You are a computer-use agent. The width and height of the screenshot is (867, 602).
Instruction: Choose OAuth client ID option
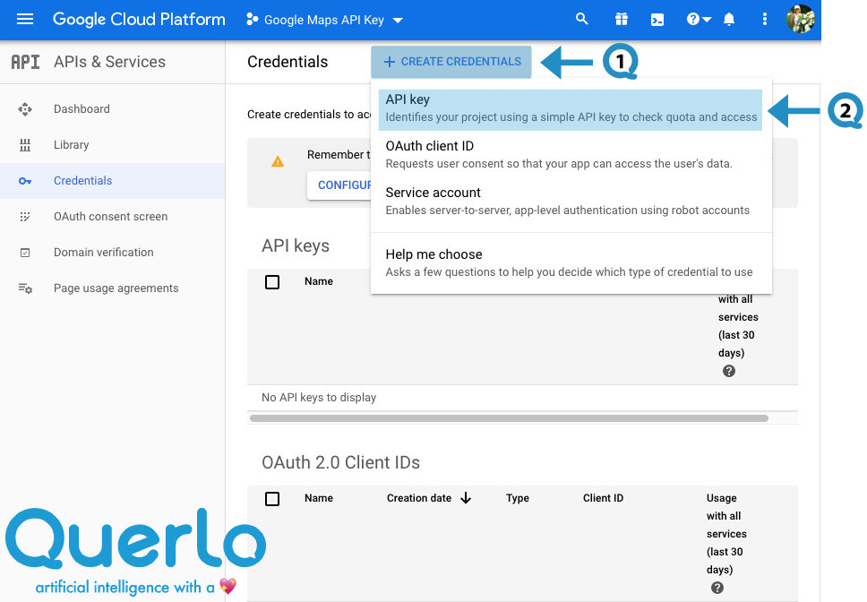pyautogui.click(x=570, y=154)
